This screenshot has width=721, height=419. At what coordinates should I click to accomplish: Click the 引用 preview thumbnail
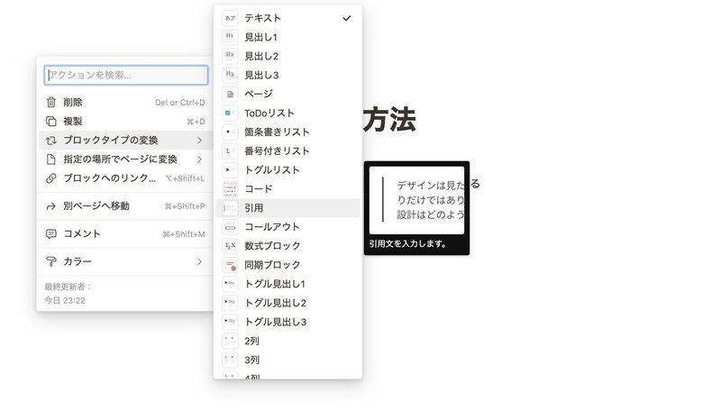[416, 200]
